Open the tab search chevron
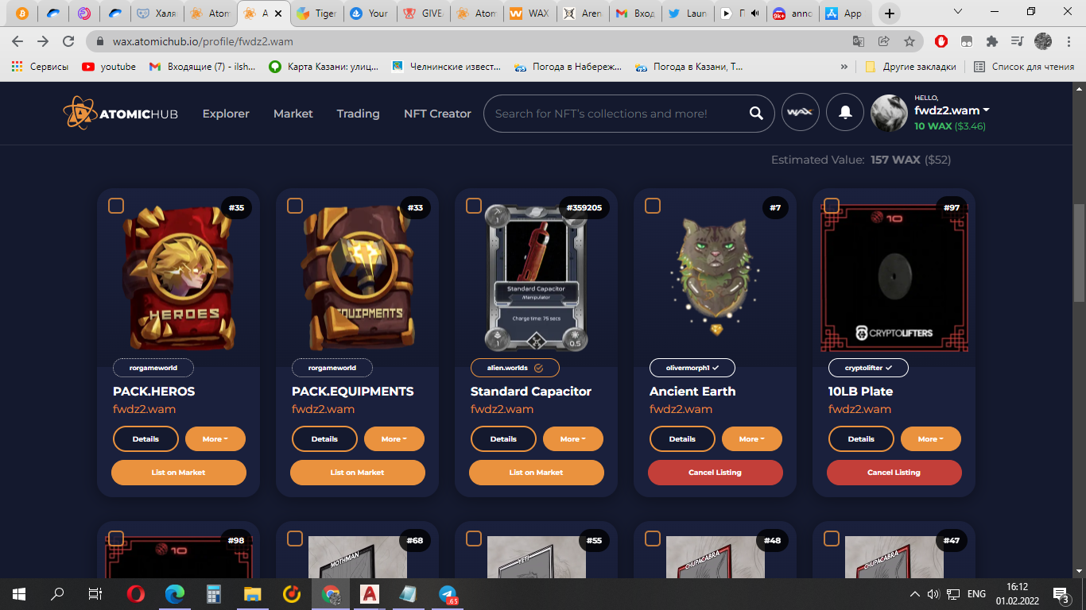 tap(960, 13)
